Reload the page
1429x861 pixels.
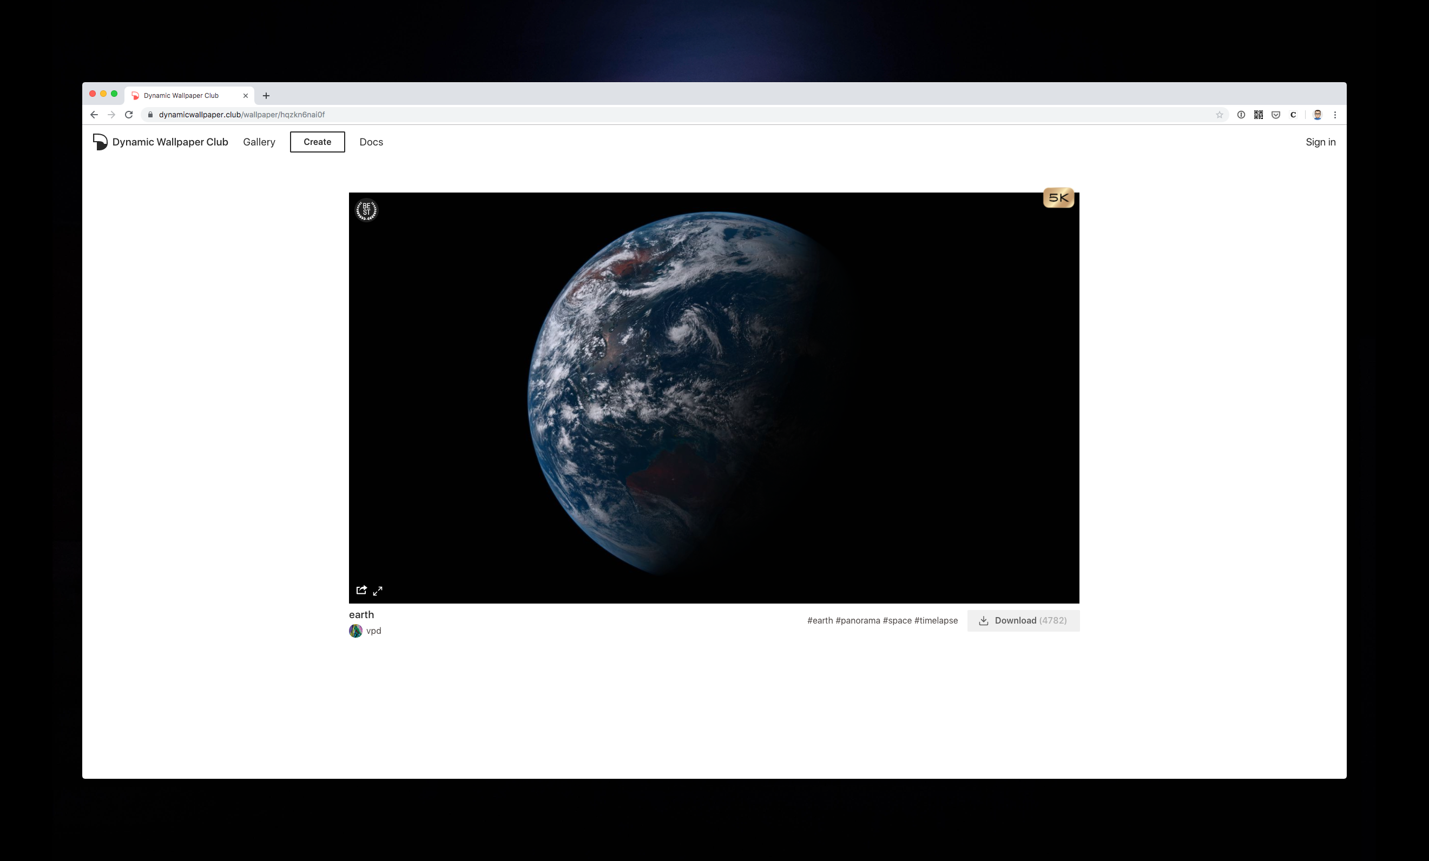click(x=129, y=115)
